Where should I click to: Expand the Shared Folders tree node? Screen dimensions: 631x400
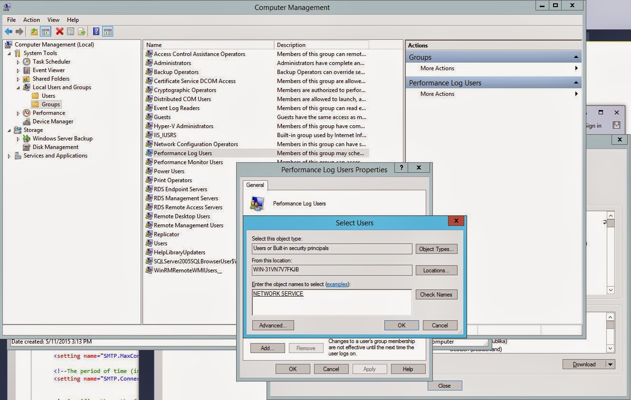[x=18, y=79]
